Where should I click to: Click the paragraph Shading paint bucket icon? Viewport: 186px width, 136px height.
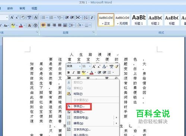pyautogui.click(x=79, y=25)
